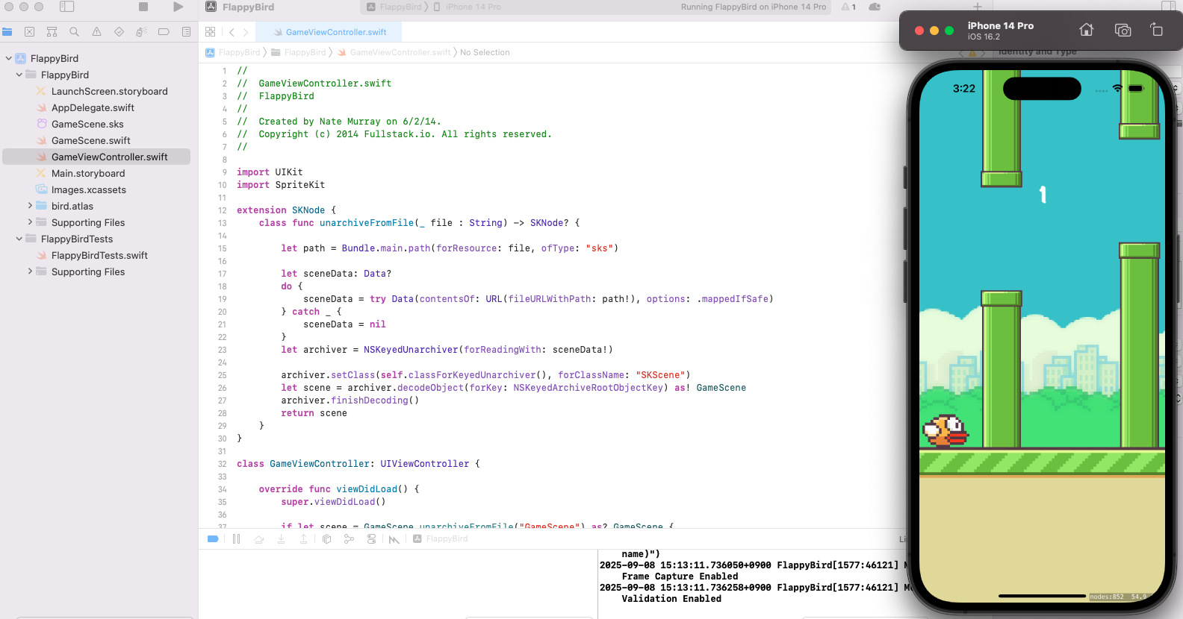
Task: Click 'class GameViewController' code line
Action: pos(358,464)
